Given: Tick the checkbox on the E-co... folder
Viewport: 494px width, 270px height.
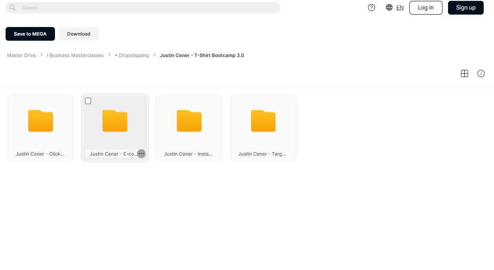Looking at the screenshot, I should tap(88, 101).
